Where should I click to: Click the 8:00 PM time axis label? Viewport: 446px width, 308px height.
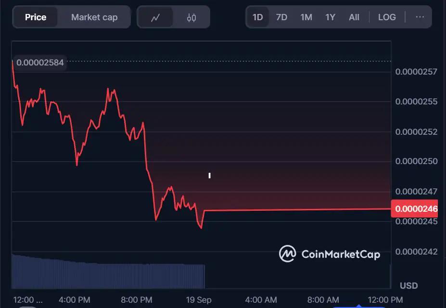[x=137, y=300]
